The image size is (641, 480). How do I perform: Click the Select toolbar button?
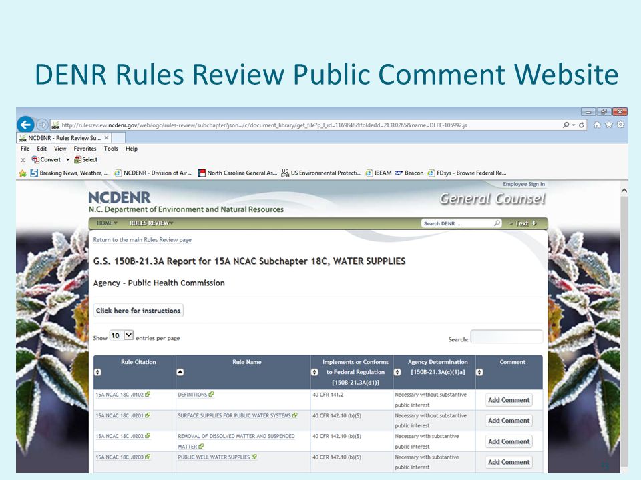(85, 159)
